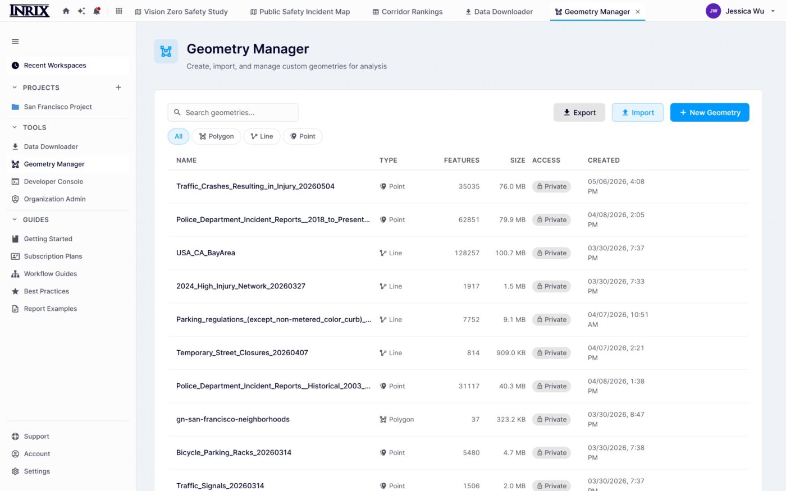Close the Geometry Manager tab

(x=638, y=12)
